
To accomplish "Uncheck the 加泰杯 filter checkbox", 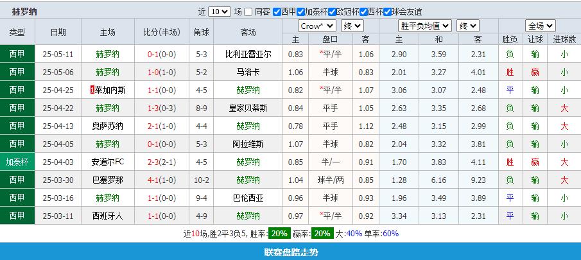I will point(300,12).
